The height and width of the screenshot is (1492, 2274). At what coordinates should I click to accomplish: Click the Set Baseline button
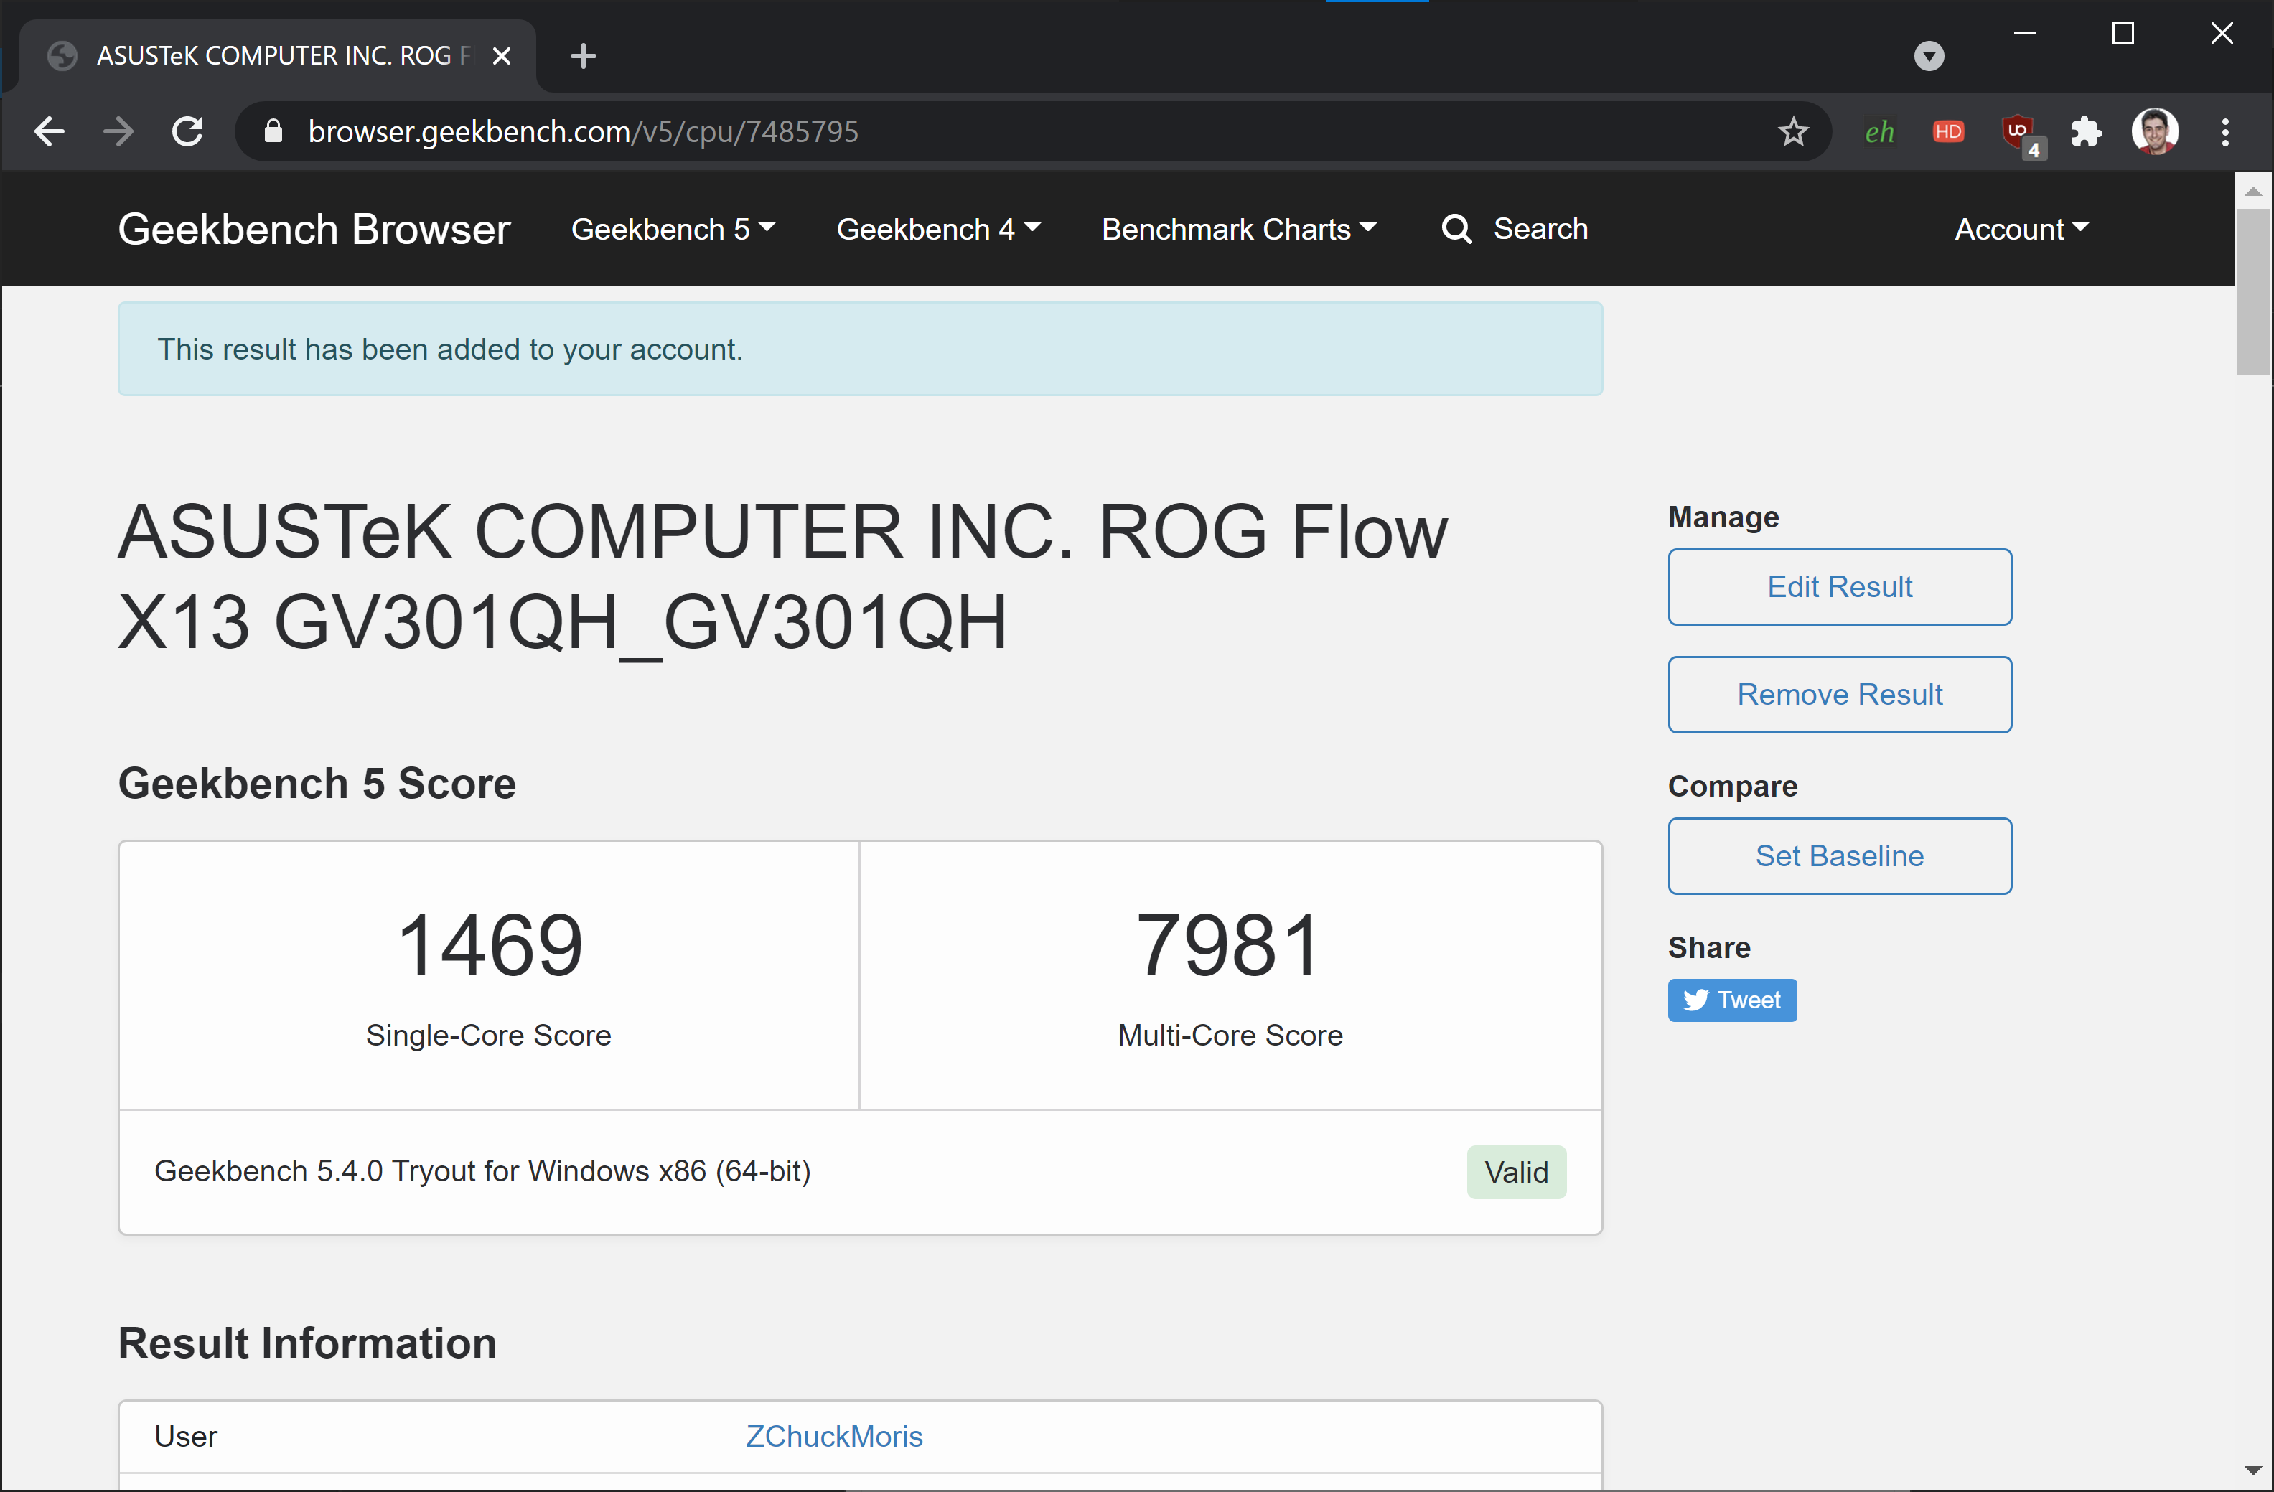click(x=1839, y=856)
